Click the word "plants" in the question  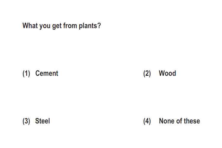[88, 26]
